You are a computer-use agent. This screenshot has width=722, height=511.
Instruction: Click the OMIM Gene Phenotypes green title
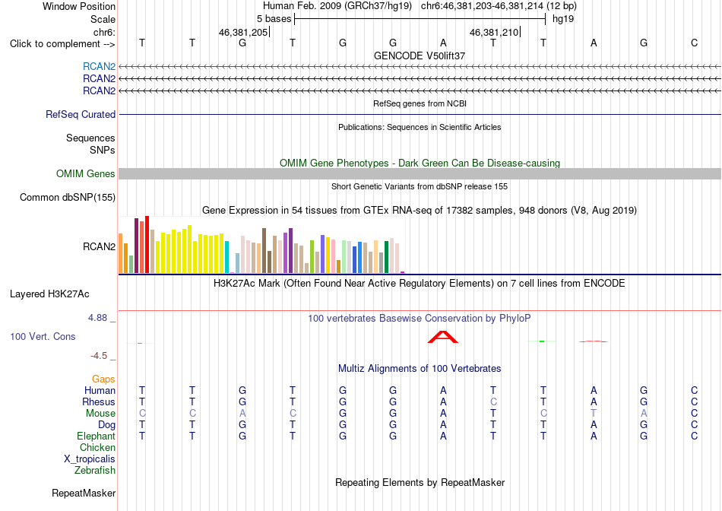pos(420,163)
